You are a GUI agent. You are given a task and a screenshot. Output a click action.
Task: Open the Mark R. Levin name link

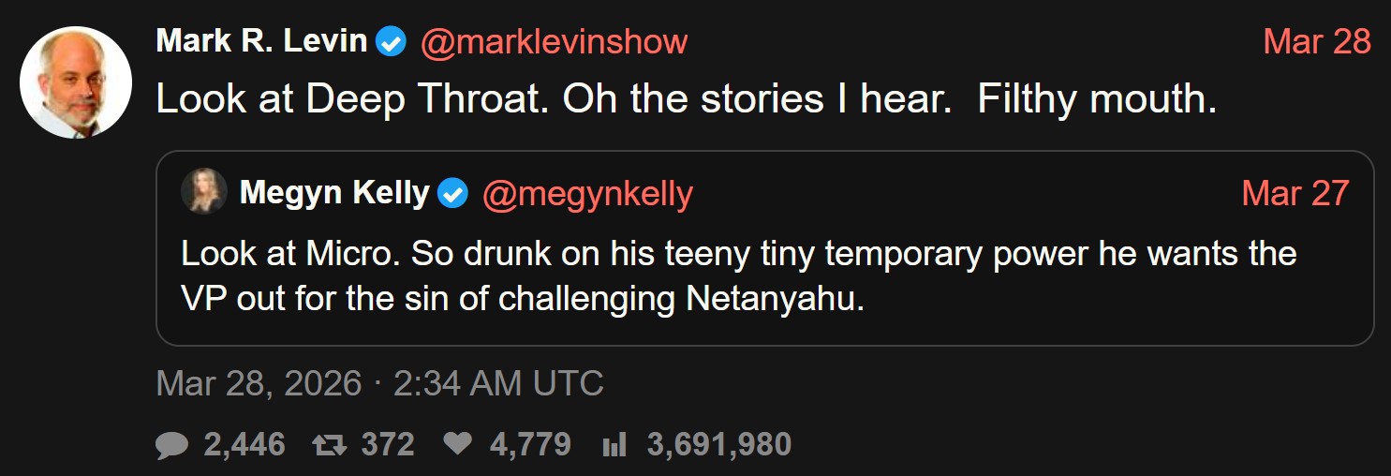[261, 41]
